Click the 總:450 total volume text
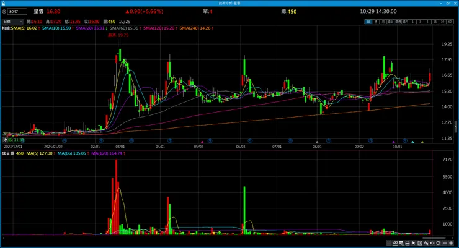Image resolution: width=459 pixels, height=248 pixels. (289, 11)
